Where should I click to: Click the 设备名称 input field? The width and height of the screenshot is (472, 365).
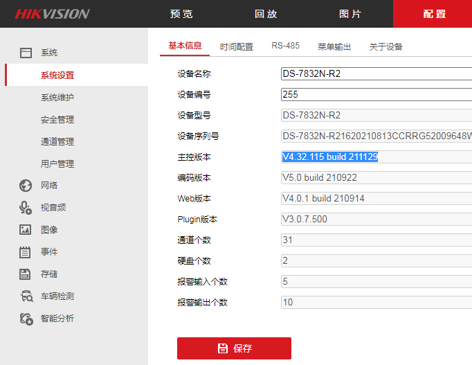point(376,74)
